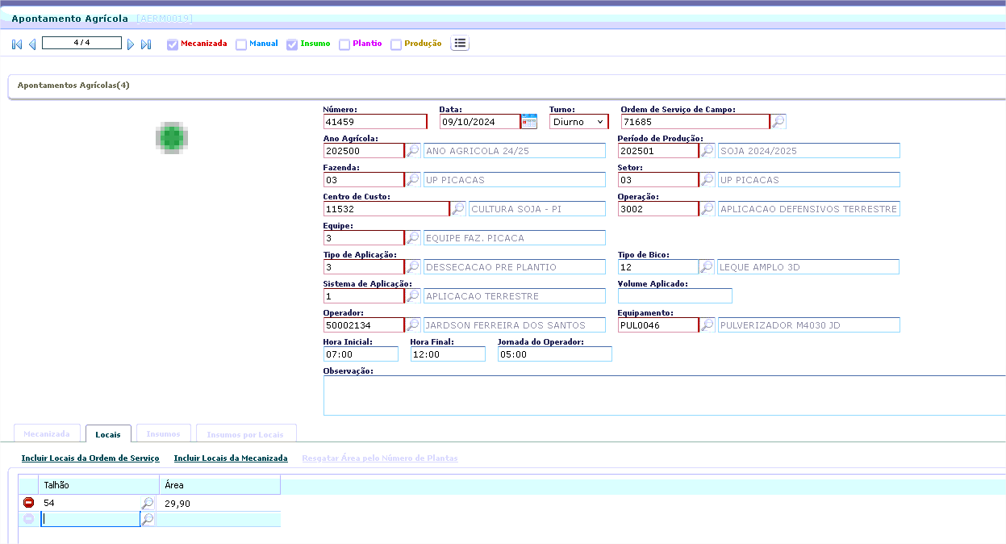Switch to the Mecanizada tab
Viewport: 1006px width, 544px height.
pos(47,433)
